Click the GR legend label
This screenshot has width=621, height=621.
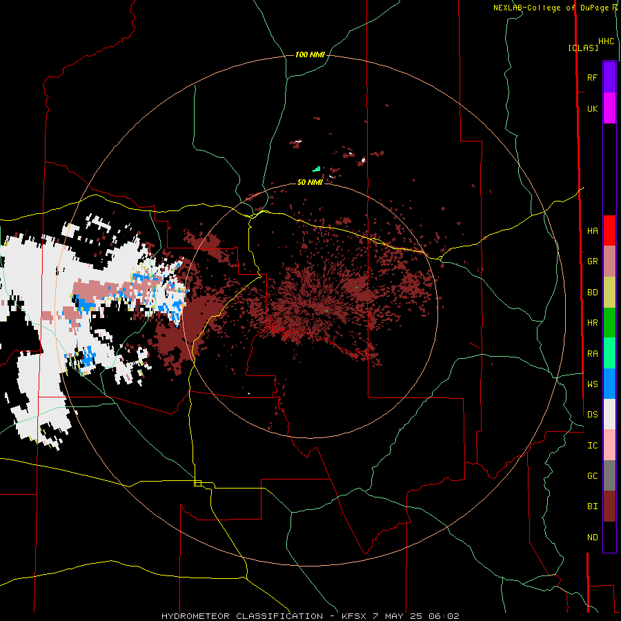[x=592, y=262]
